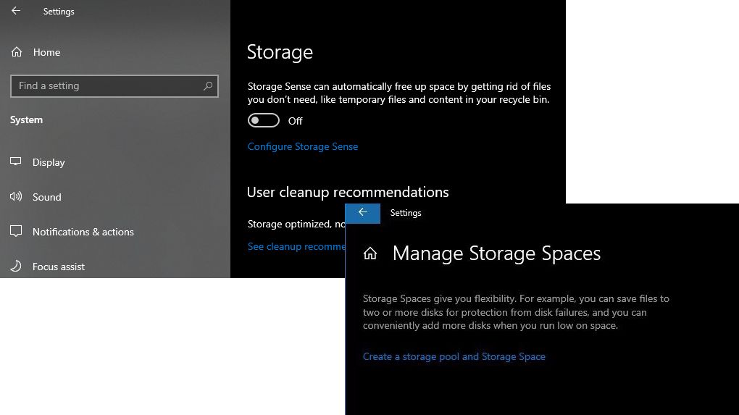Viewport: 739px width, 415px height.
Task: Open Home in Settings sidebar
Action: [x=36, y=52]
